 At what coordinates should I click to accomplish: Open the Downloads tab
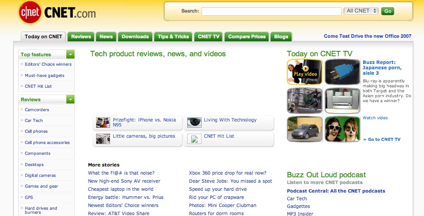point(135,36)
